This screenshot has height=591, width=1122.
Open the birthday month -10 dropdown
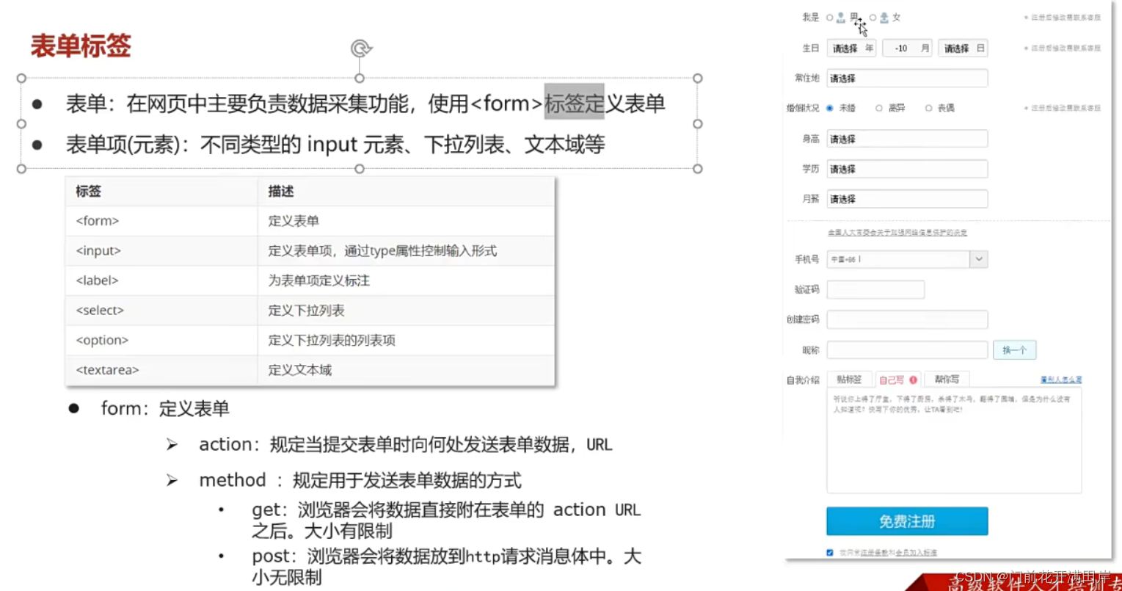point(907,48)
